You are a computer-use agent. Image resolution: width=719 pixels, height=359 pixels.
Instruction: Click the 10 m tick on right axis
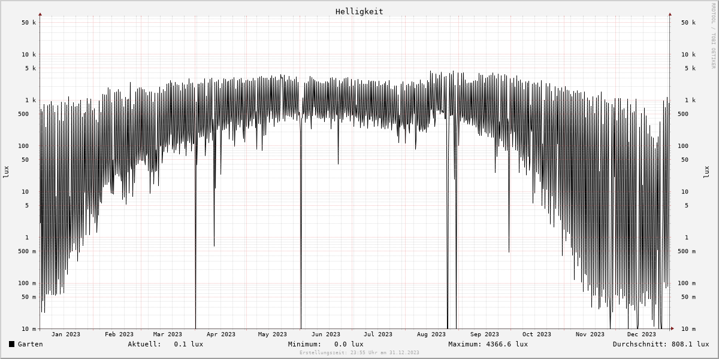[x=688, y=329]
